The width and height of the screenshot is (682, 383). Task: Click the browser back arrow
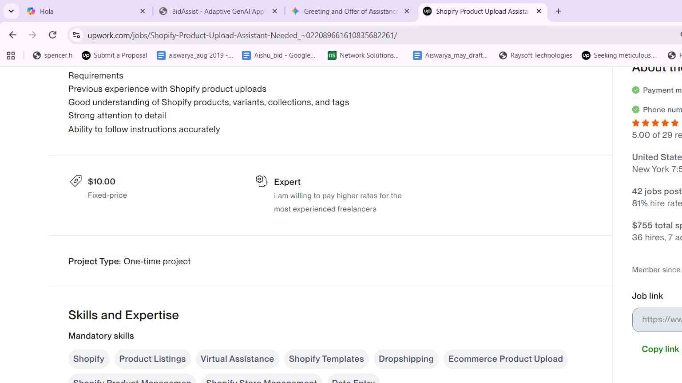click(x=13, y=35)
